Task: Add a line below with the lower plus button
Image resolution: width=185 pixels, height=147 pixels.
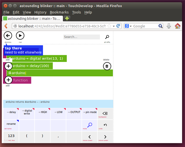Action: point(8,80)
